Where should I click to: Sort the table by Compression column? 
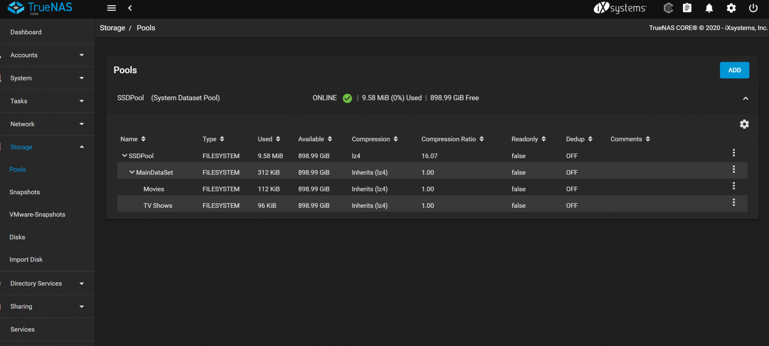point(374,139)
